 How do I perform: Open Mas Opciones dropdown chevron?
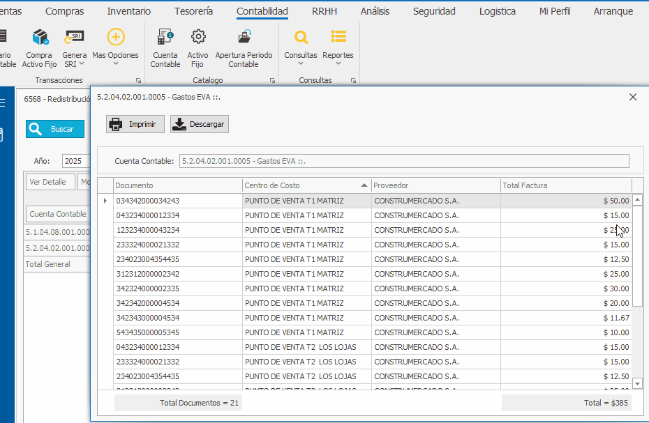tap(116, 63)
